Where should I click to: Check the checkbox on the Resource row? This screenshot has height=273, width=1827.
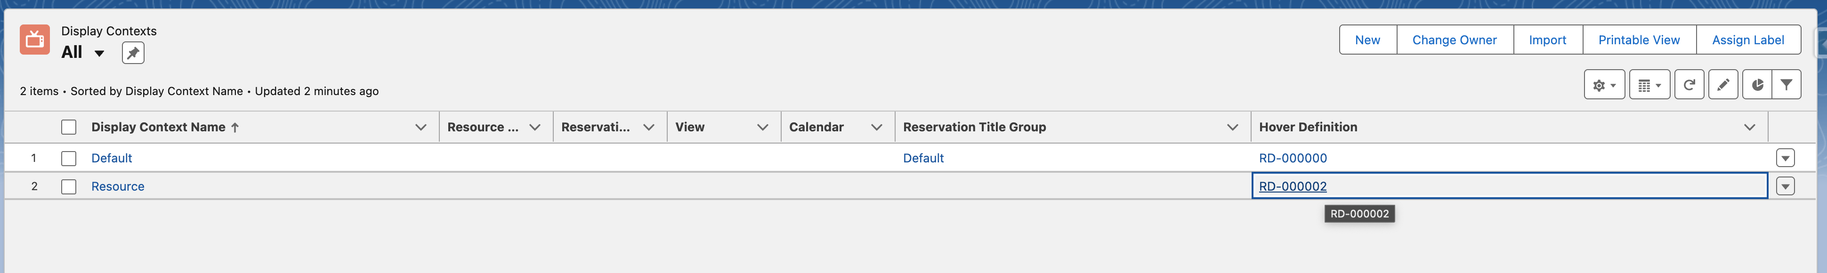point(69,186)
